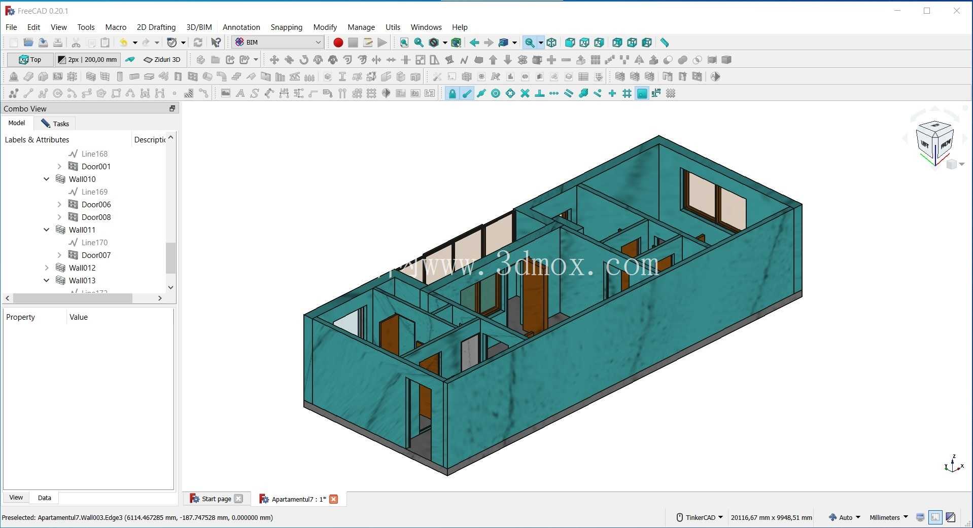973x528 pixels.
Task: Select the Draft Rotate tool icon
Action: point(303,60)
